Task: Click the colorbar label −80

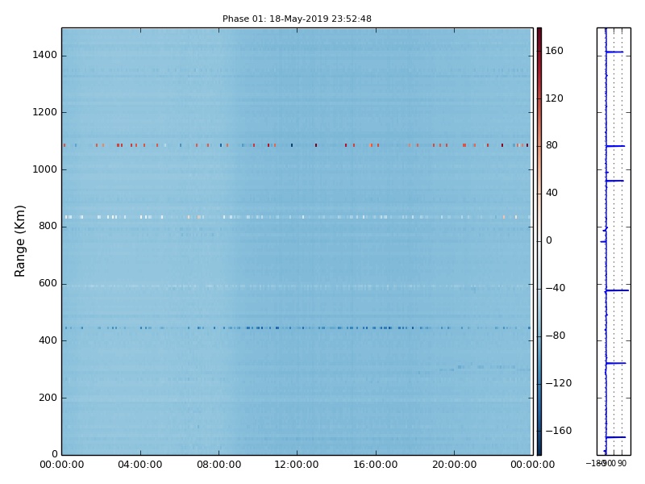Action: 556,336
